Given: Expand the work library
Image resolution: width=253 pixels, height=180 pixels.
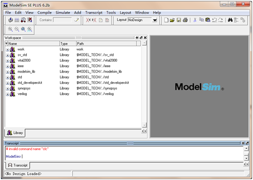Looking at the screenshot, I should coord(7,50).
